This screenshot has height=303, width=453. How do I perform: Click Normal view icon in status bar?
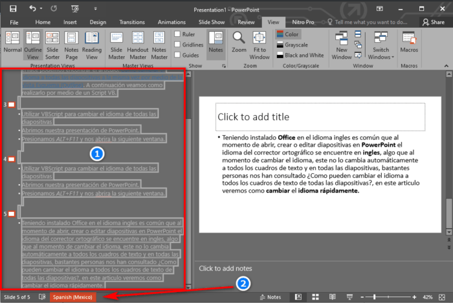298,297
